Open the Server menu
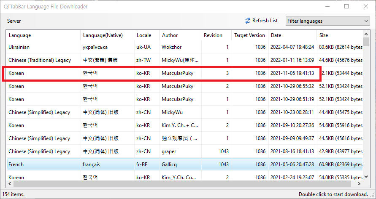Screen dimensions: 376x199 click(14, 21)
